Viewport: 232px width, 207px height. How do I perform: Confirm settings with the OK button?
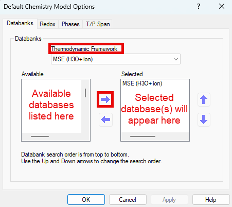coord(86,200)
